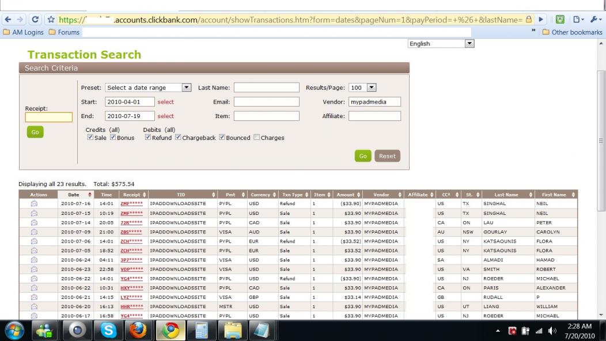Open the AM Logins bookmarks folder

pos(24,32)
